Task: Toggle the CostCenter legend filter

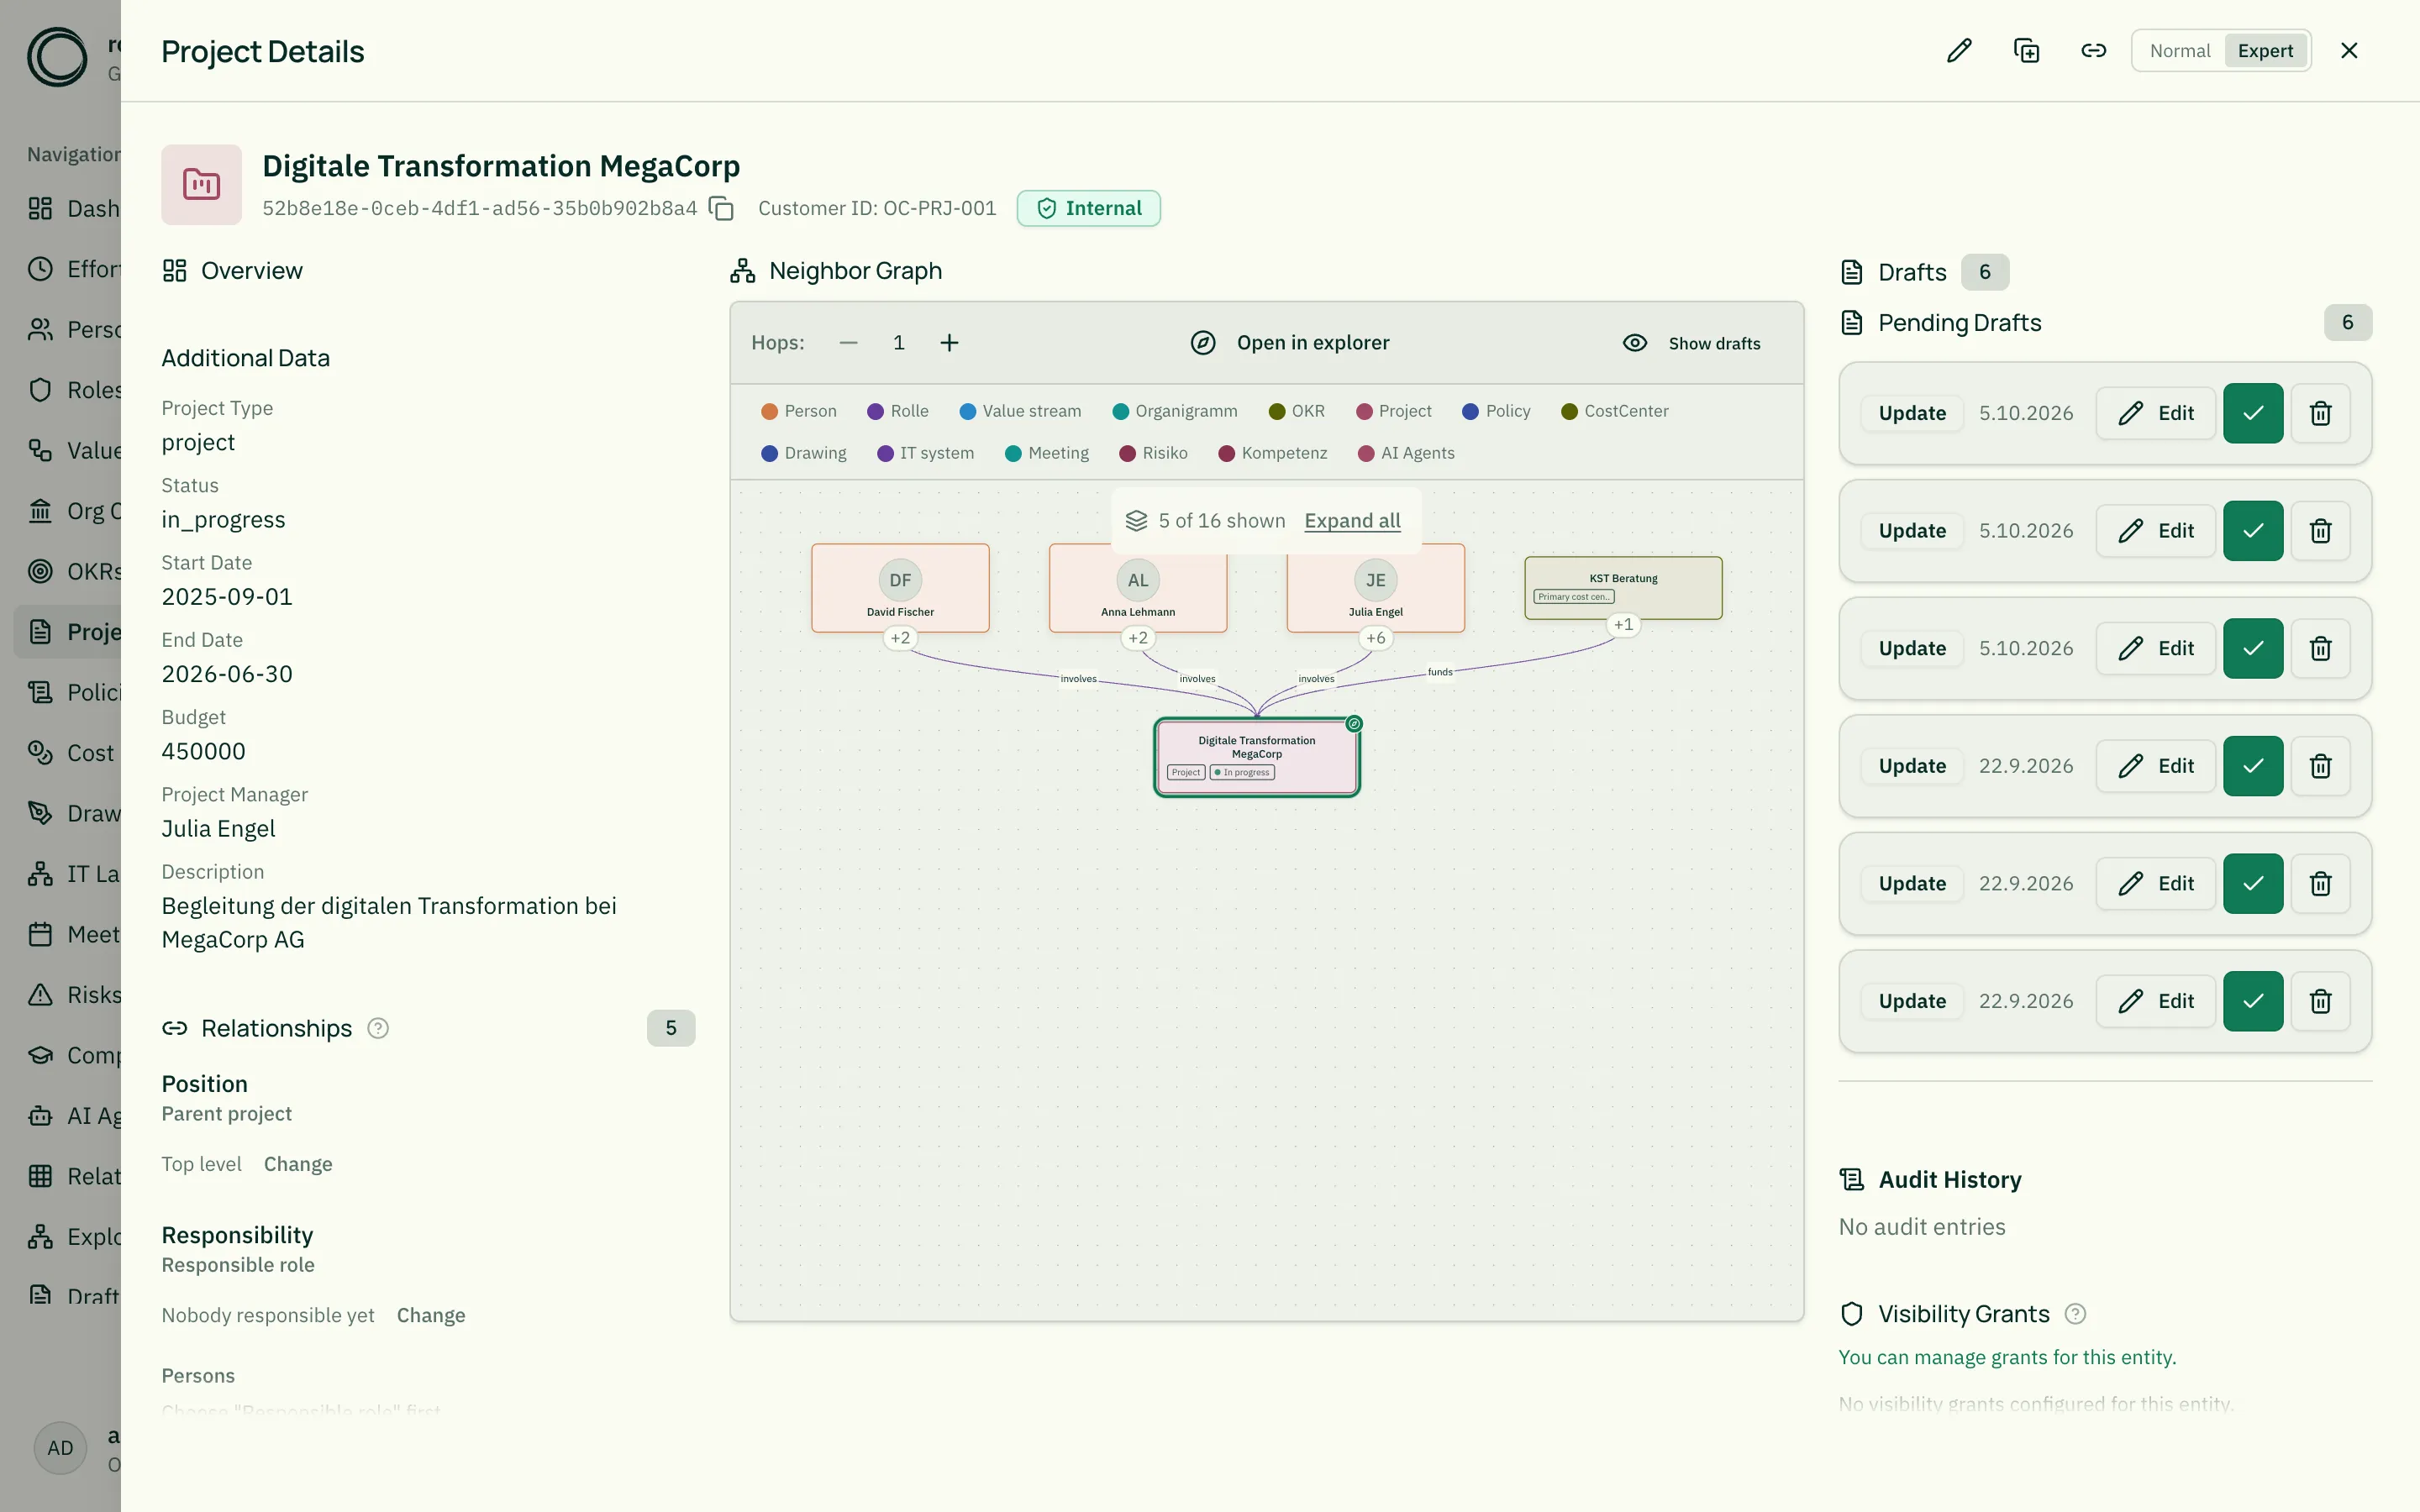Action: (x=1615, y=411)
